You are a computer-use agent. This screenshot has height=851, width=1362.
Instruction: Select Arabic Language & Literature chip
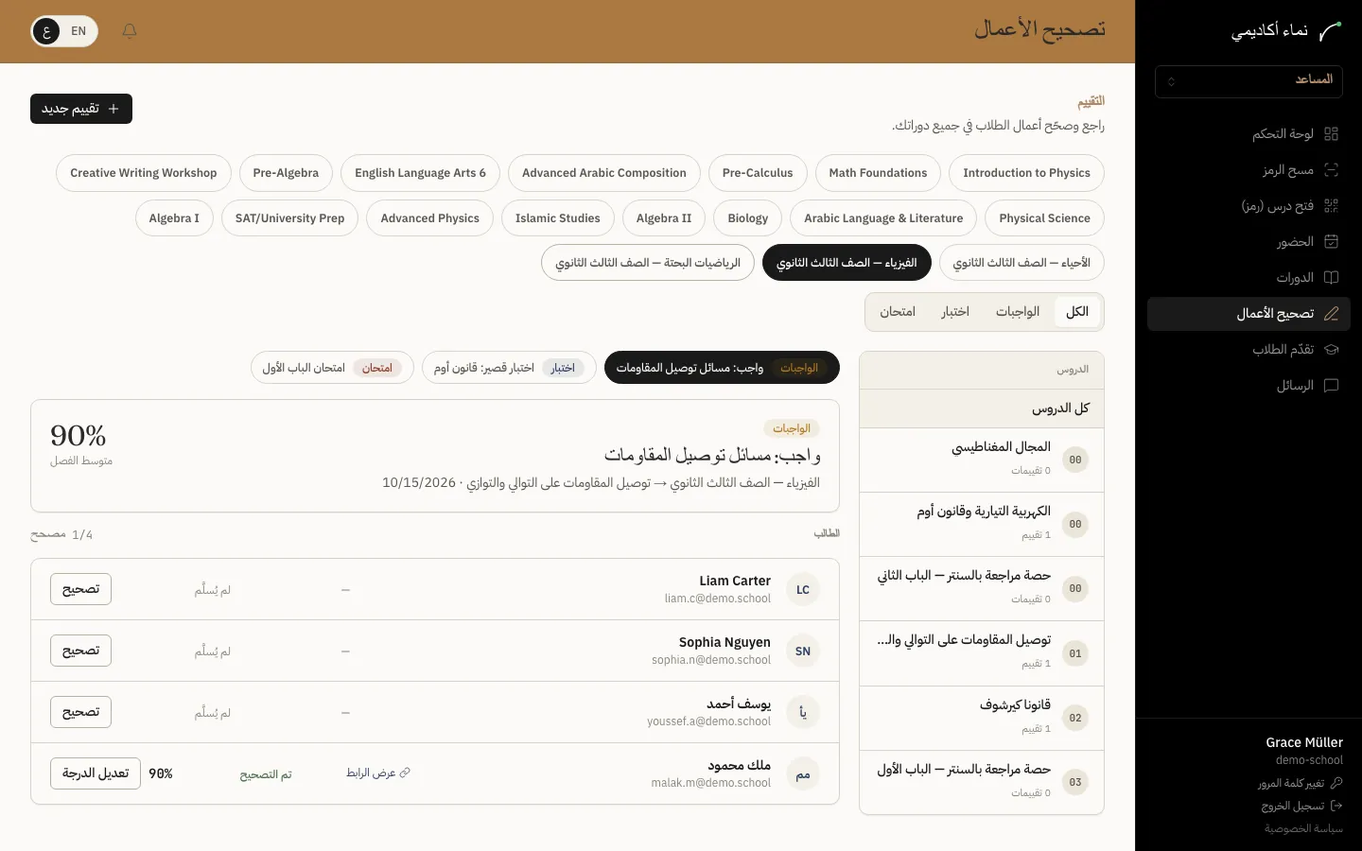(883, 218)
